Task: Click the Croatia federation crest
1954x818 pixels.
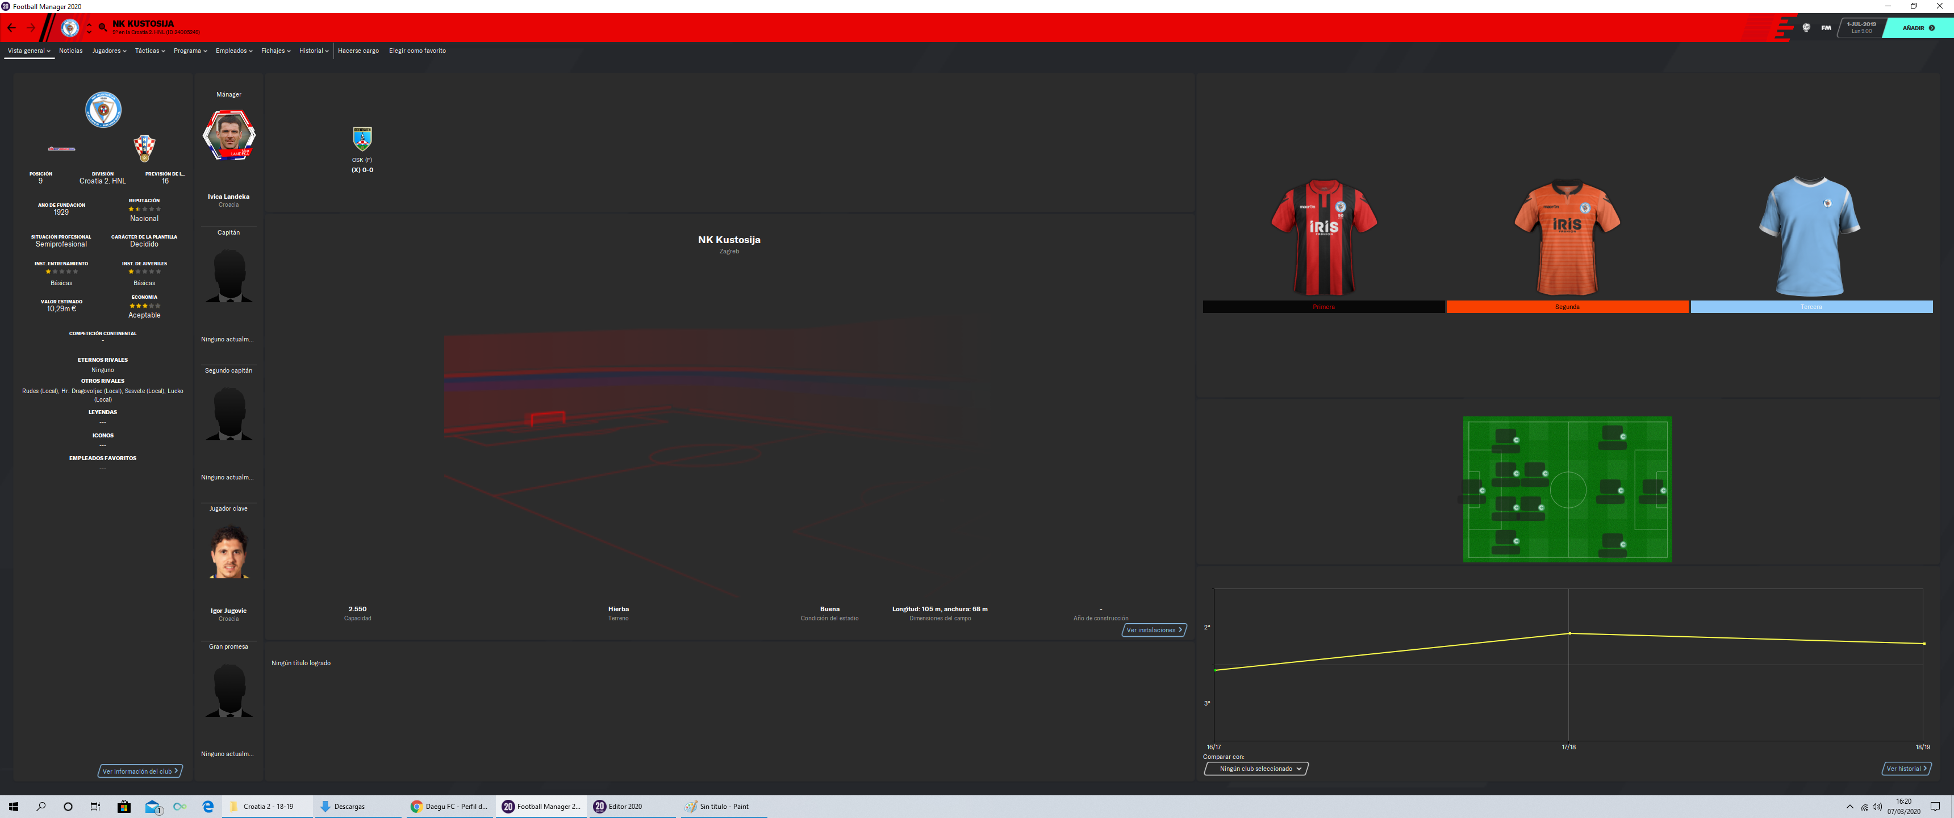Action: coord(144,148)
